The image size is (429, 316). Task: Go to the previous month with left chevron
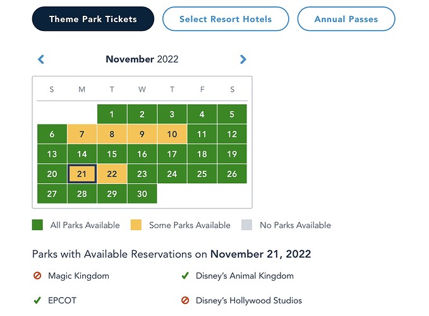coord(41,59)
